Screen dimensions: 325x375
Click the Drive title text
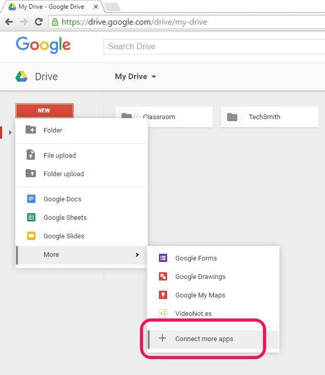coord(46,77)
